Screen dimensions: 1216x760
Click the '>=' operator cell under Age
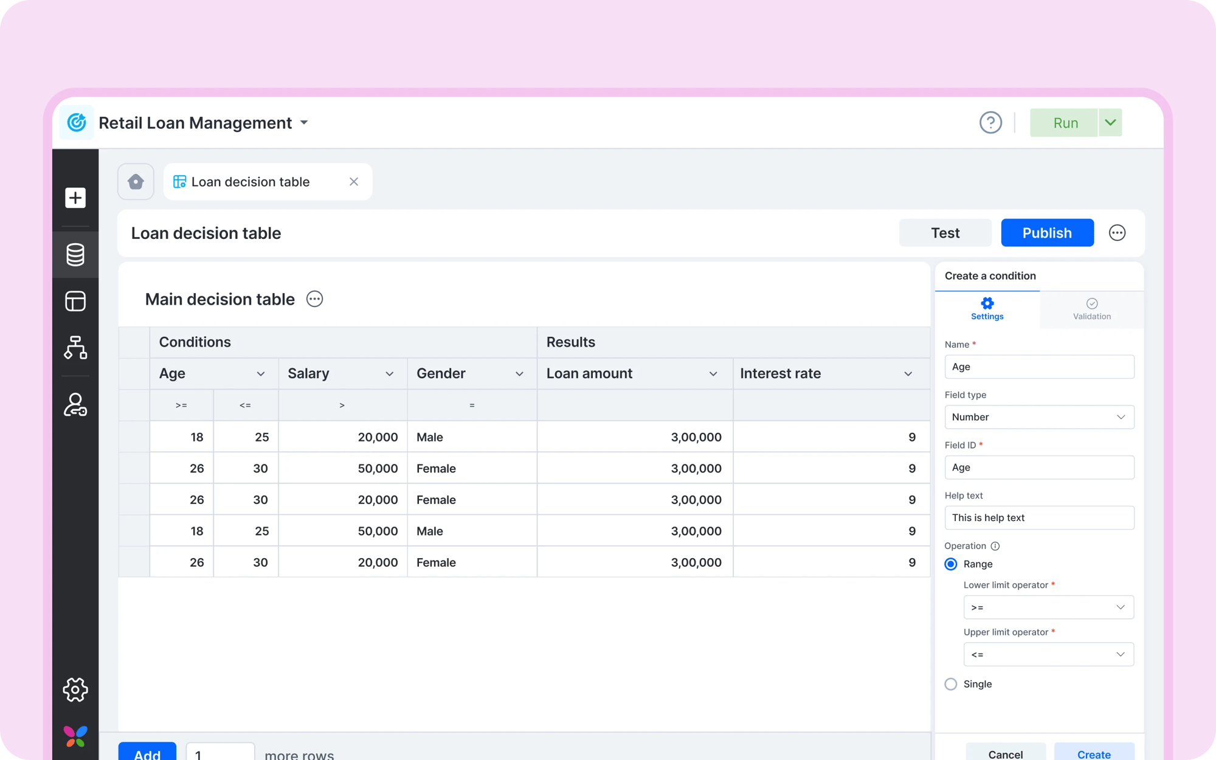(181, 405)
